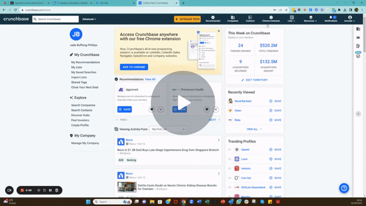366x206 pixels.
Task: Open My Recommendations in sidebar
Action: point(85,62)
